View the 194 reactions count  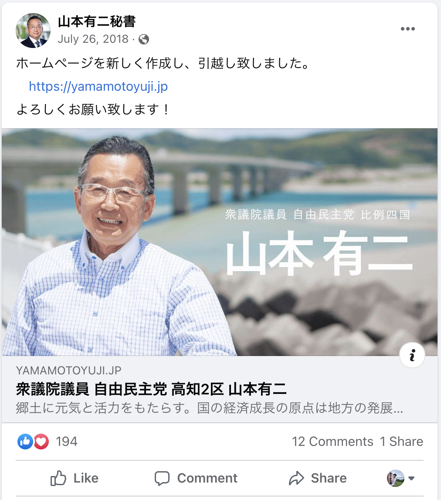click(x=67, y=442)
